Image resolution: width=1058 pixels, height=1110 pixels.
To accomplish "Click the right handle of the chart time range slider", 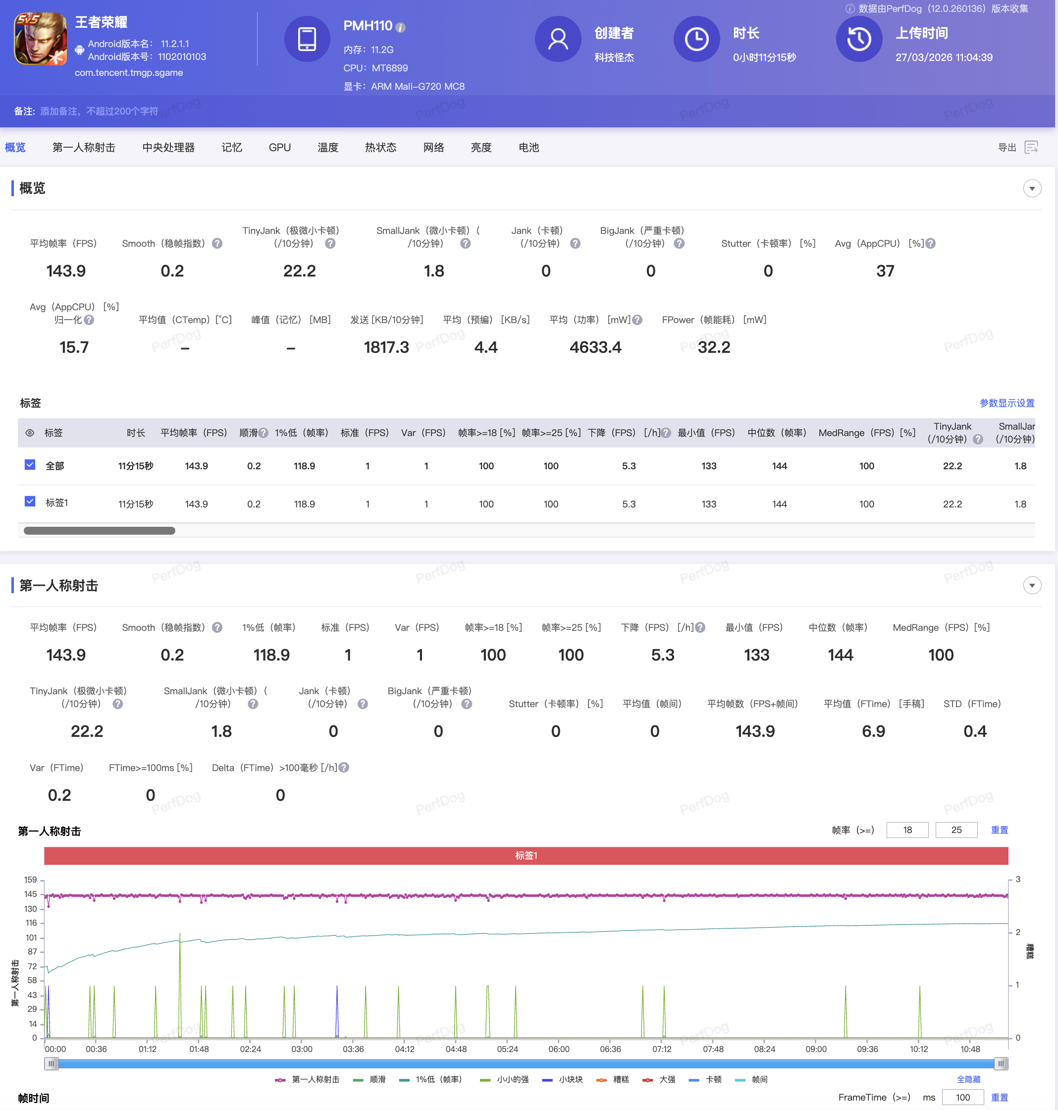I will [x=1001, y=1064].
